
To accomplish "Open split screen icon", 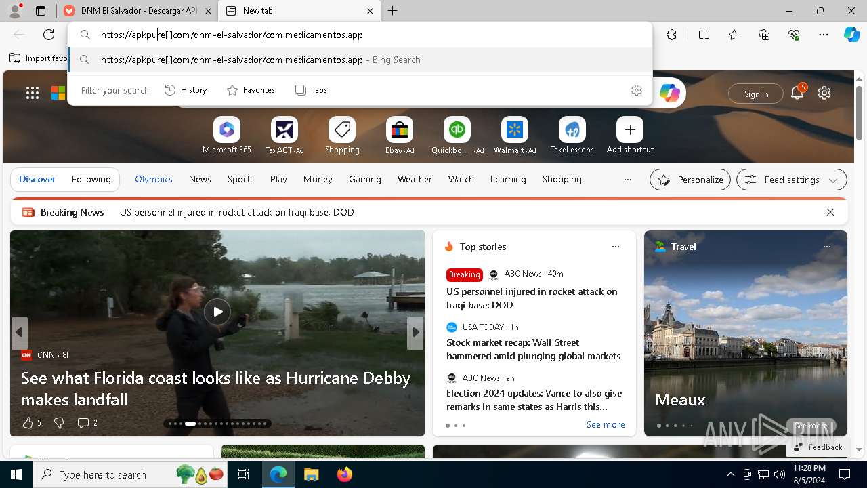I will tap(704, 35).
